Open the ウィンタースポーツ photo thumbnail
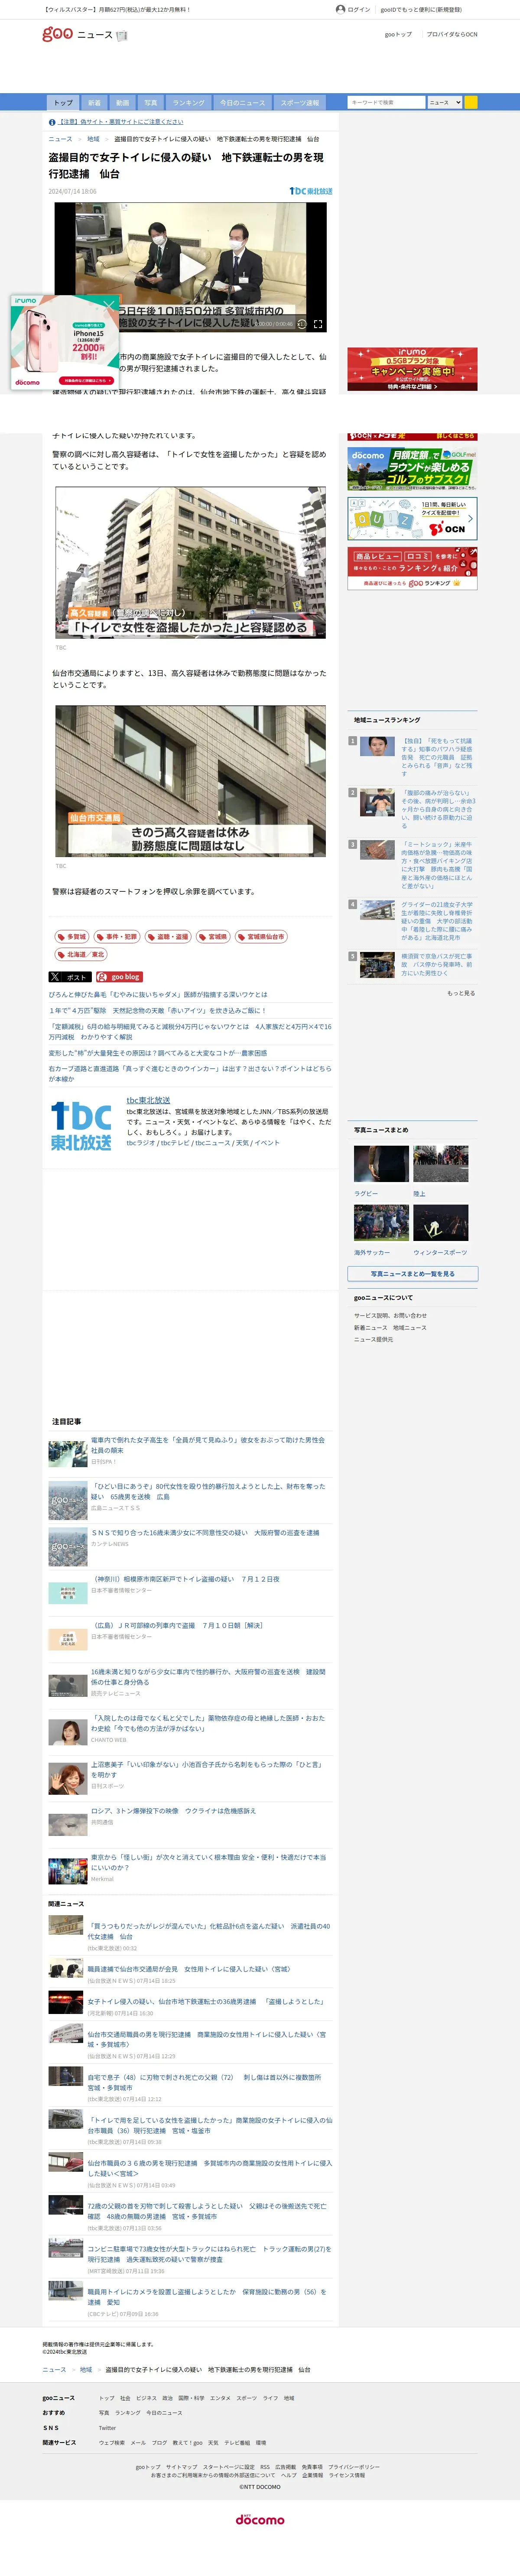Screen dimensions: 520x2576 [441, 1223]
